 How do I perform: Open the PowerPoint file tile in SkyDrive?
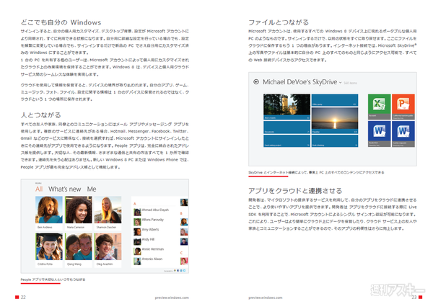[403, 107]
